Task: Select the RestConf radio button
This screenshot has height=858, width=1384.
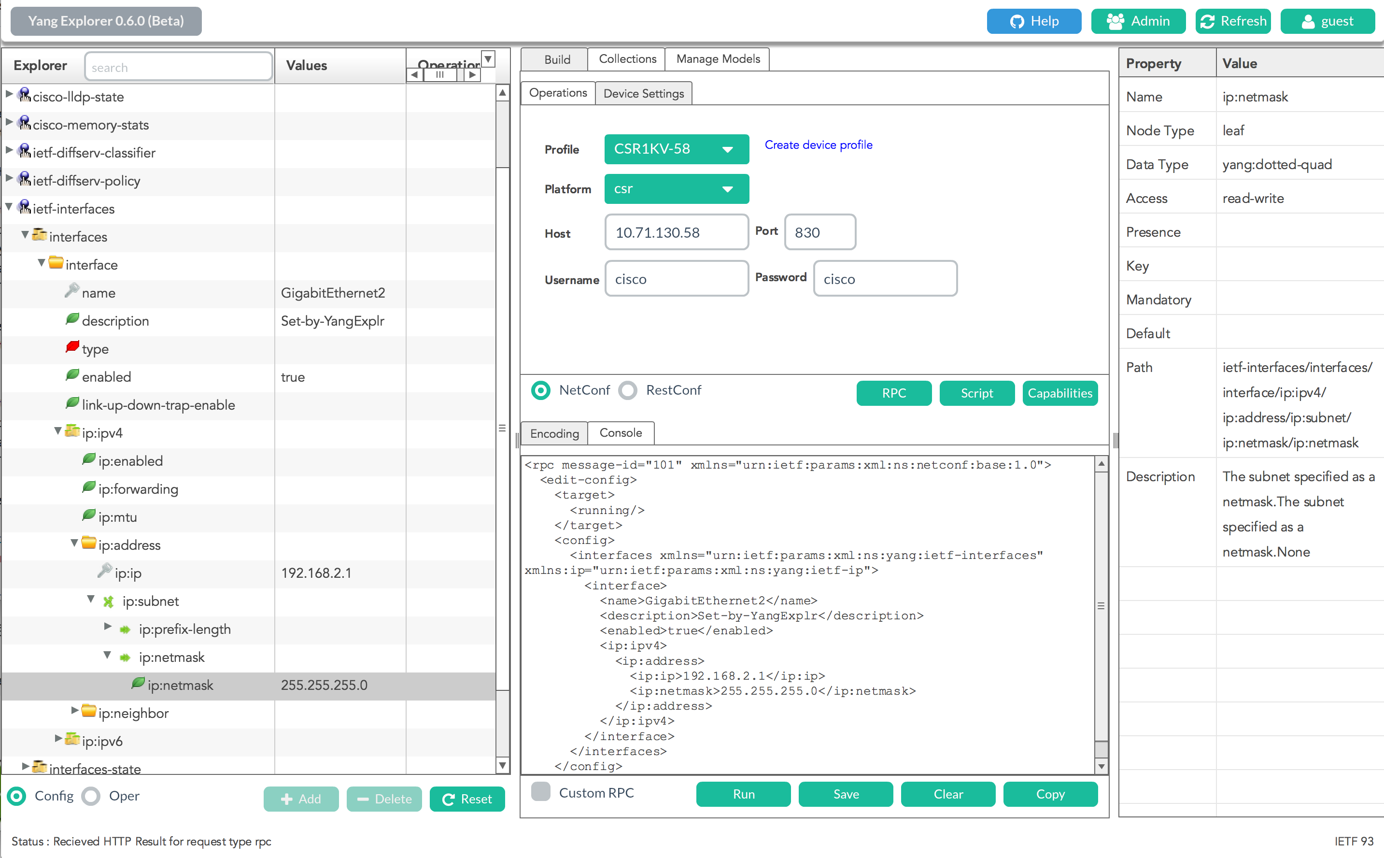Action: pyautogui.click(x=628, y=390)
